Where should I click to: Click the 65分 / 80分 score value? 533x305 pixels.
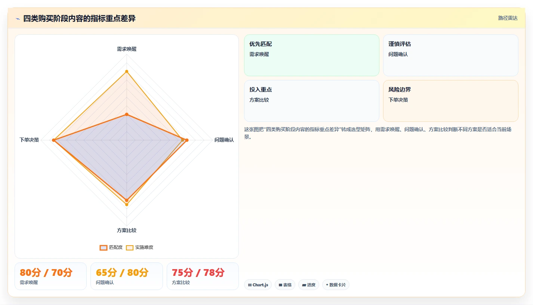(122, 272)
